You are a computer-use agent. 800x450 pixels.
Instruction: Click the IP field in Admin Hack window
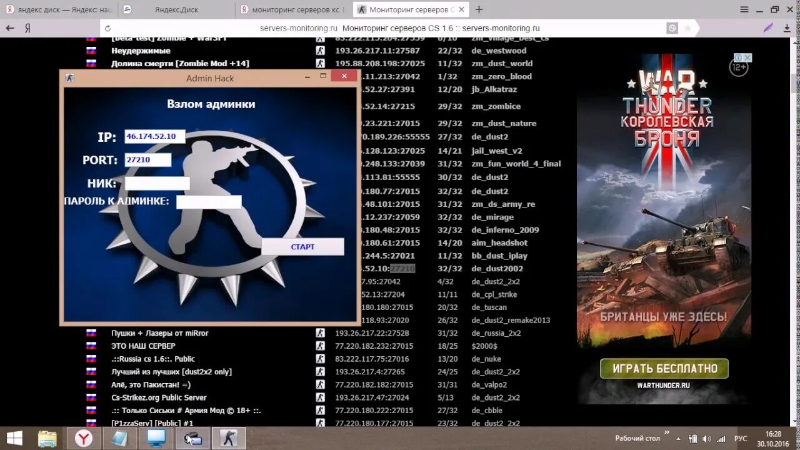pos(155,136)
